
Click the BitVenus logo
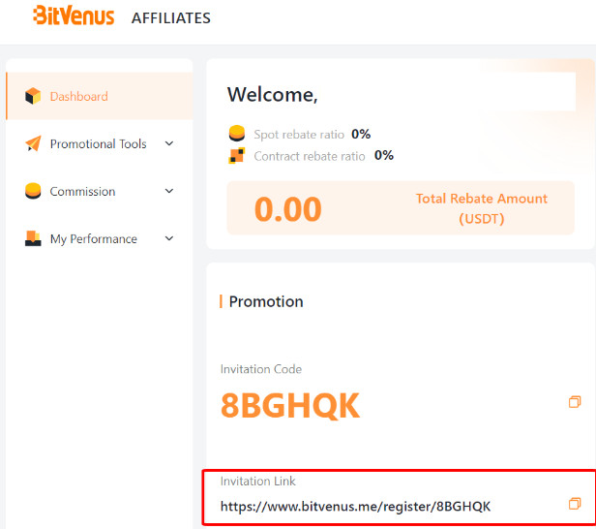(x=73, y=16)
